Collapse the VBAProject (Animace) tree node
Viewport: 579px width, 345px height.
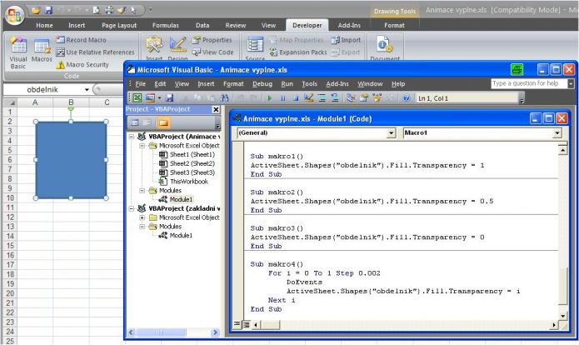click(x=132, y=137)
